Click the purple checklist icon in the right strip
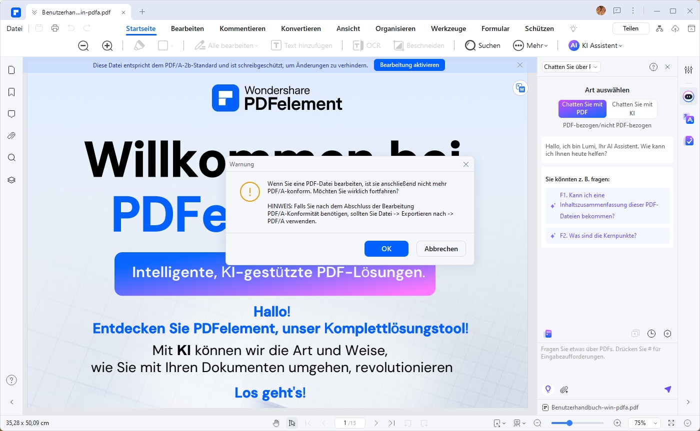The image size is (700, 431). 688,141
